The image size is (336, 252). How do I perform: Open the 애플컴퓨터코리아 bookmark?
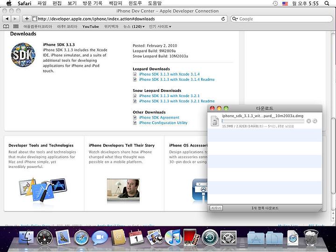(x=38, y=27)
